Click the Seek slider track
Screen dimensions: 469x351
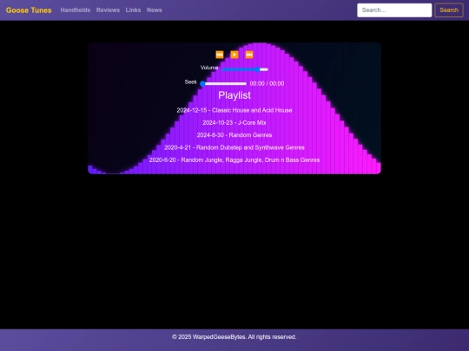223,83
